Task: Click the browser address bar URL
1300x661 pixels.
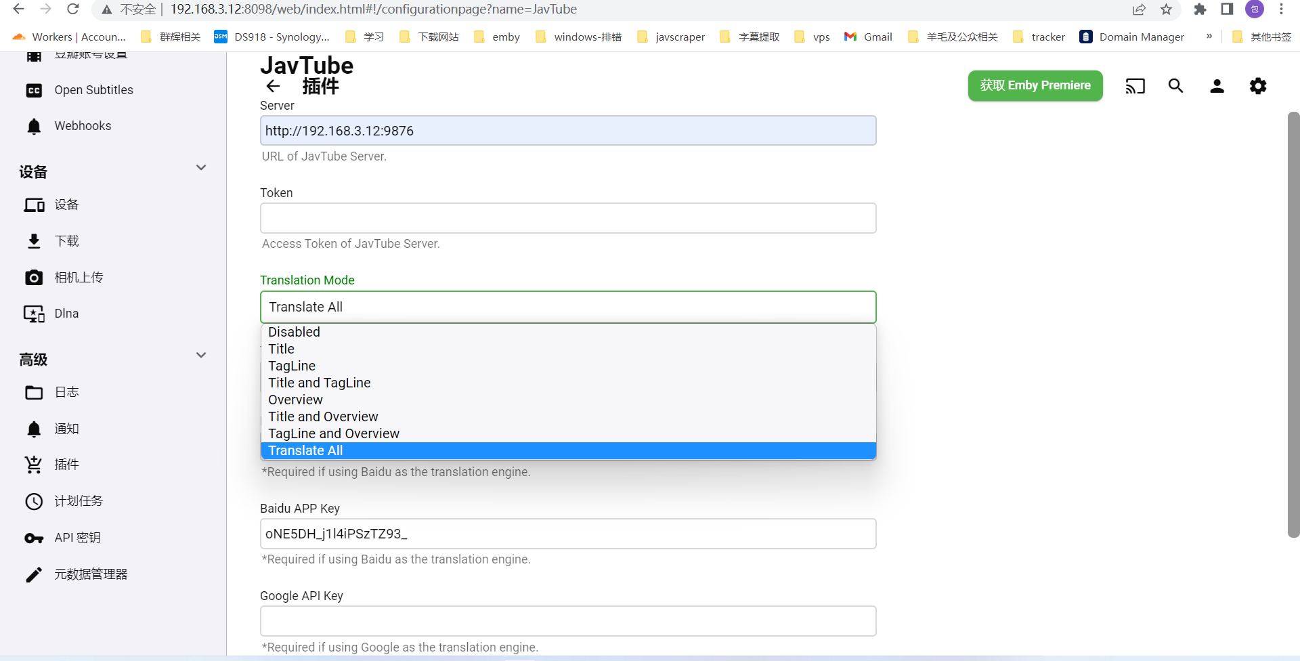Action: tap(374, 9)
